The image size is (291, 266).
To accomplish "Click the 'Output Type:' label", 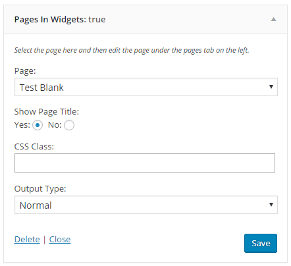I will pos(40,189).
